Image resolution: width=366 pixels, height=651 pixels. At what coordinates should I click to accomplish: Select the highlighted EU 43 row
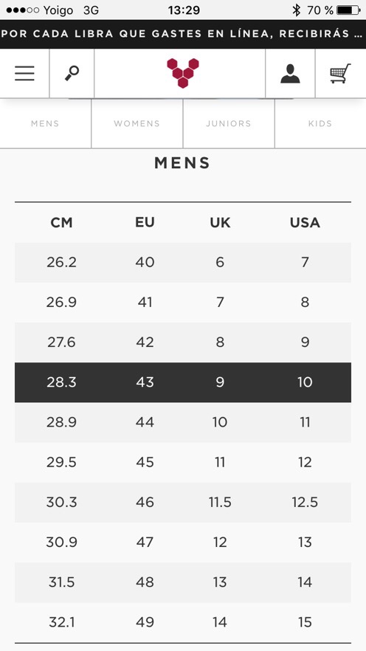tap(183, 382)
